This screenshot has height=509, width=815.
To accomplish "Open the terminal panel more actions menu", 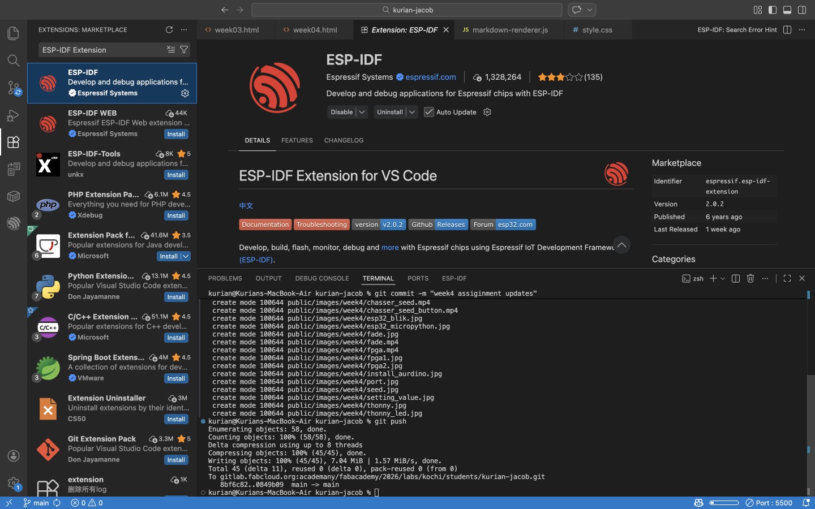I will pyautogui.click(x=765, y=278).
